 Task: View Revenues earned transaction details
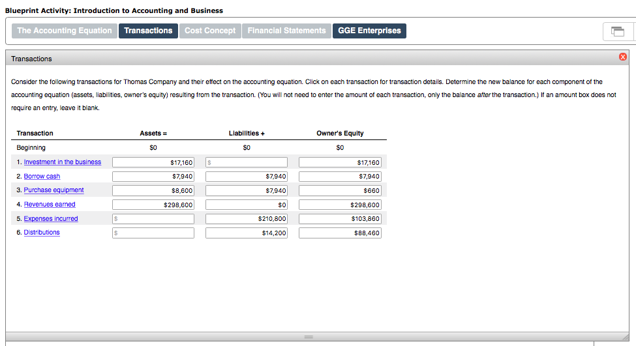50,204
